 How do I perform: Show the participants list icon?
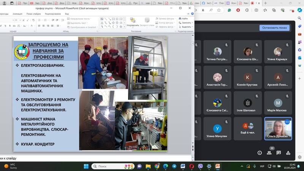(x=269, y=153)
